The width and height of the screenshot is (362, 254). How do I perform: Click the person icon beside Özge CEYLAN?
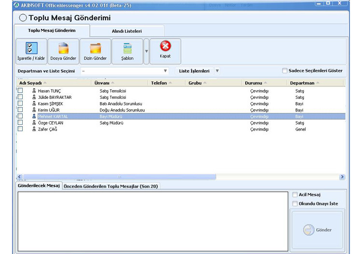tap(34, 122)
